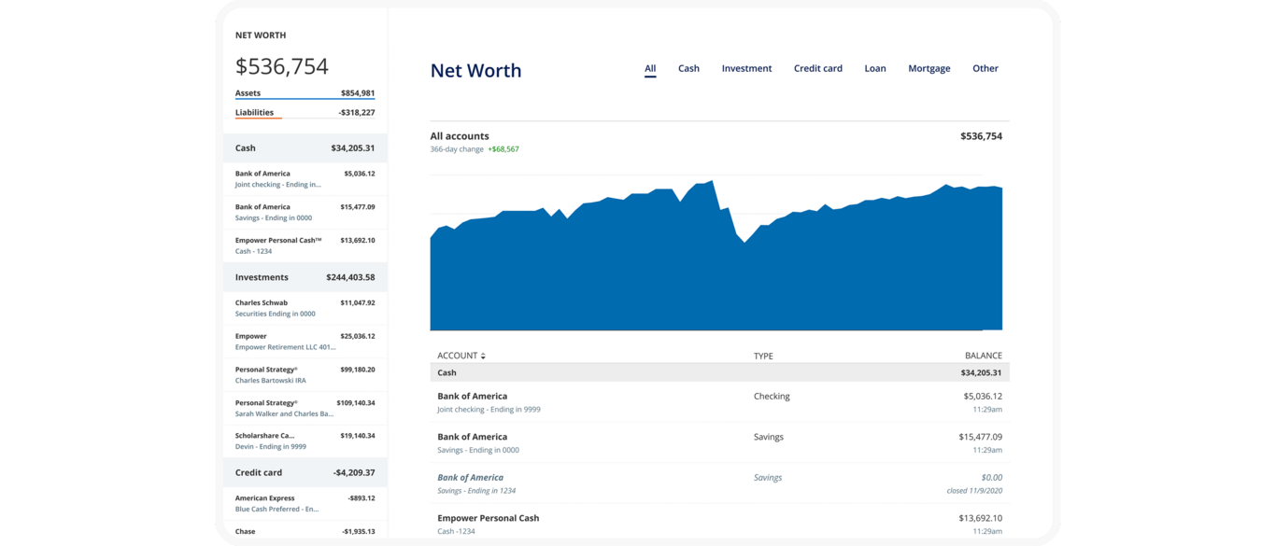Viewport: 1276px width, 546px height.
Task: Click the TYPE column header
Action: pos(763,356)
